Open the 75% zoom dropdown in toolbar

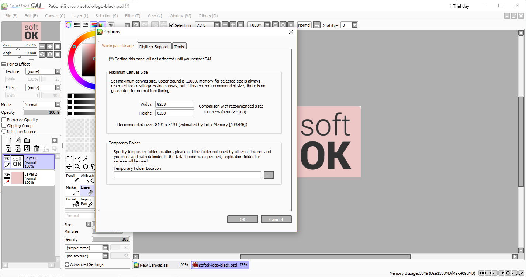point(217,25)
